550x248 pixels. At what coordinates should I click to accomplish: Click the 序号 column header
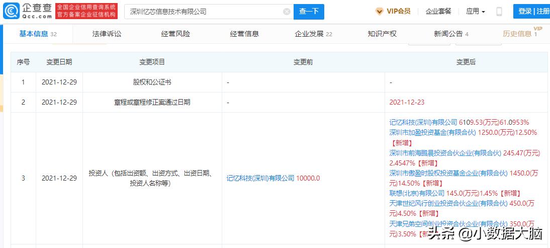pyautogui.click(x=23, y=62)
